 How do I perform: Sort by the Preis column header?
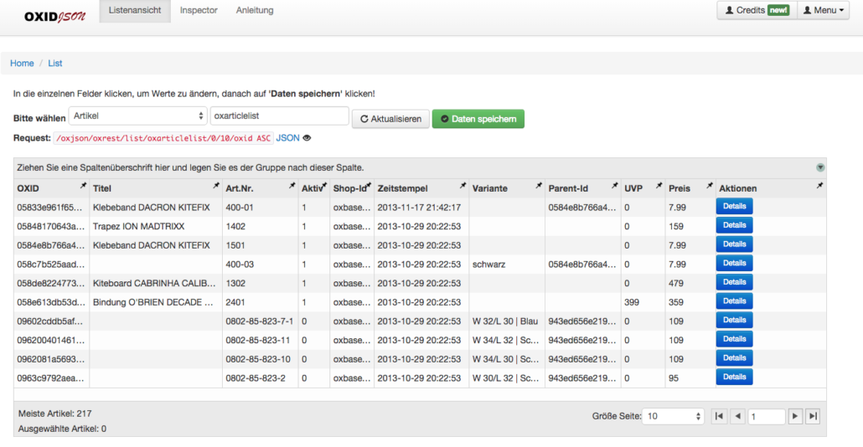pyautogui.click(x=680, y=188)
